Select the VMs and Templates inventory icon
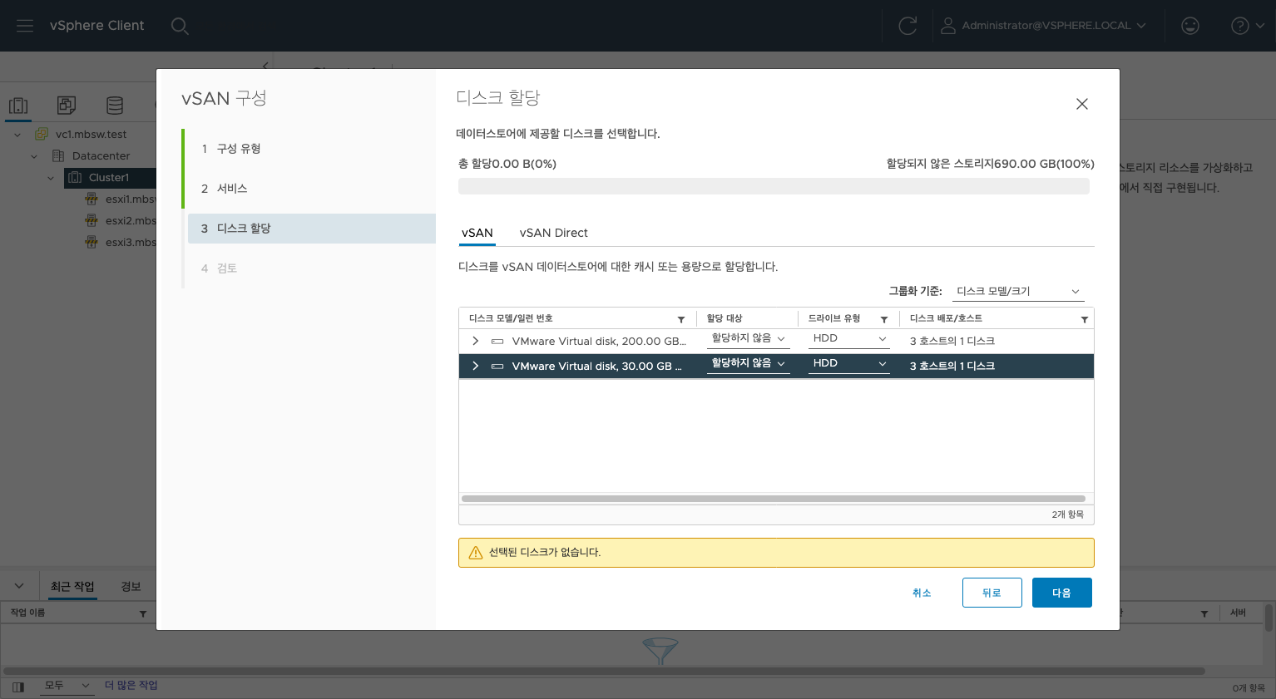The width and height of the screenshot is (1276, 699). click(67, 106)
